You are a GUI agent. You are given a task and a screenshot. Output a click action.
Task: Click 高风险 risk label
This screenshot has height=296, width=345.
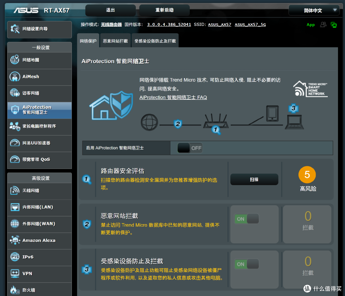(x=308, y=189)
